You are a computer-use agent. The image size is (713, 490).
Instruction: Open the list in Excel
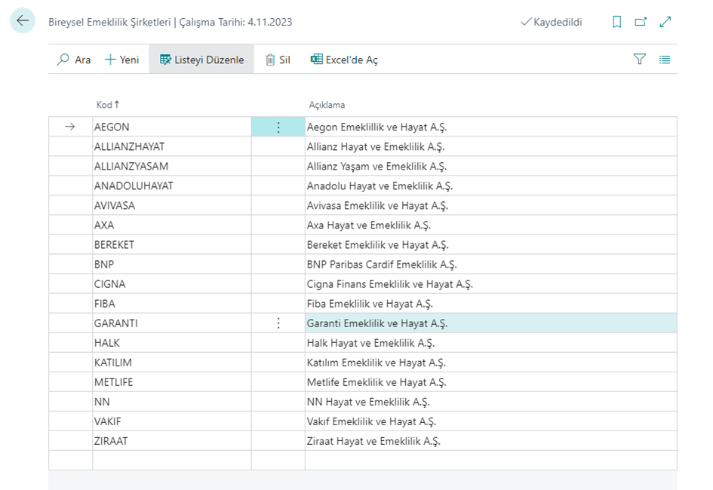coord(344,60)
